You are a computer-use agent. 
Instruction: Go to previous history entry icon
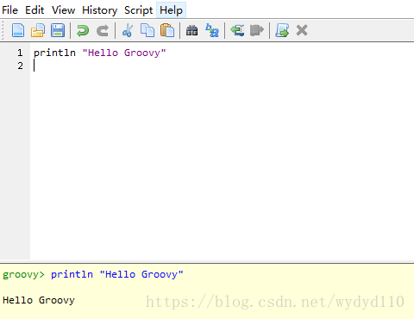click(x=237, y=30)
